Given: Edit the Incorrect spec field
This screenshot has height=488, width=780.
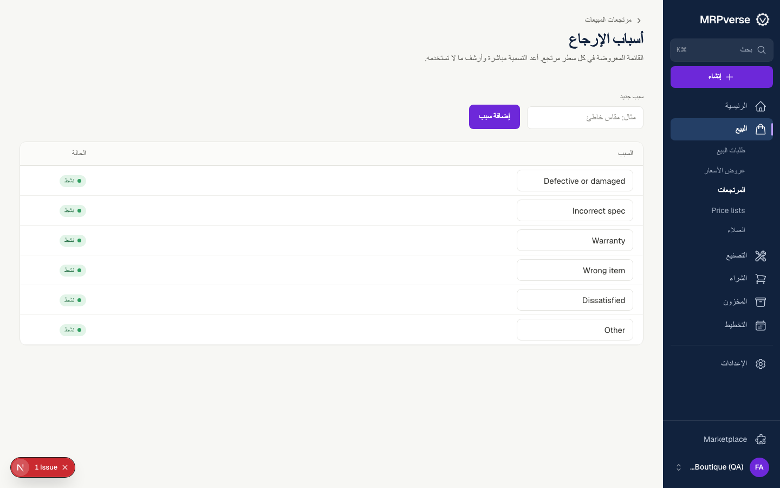Looking at the screenshot, I should (575, 211).
